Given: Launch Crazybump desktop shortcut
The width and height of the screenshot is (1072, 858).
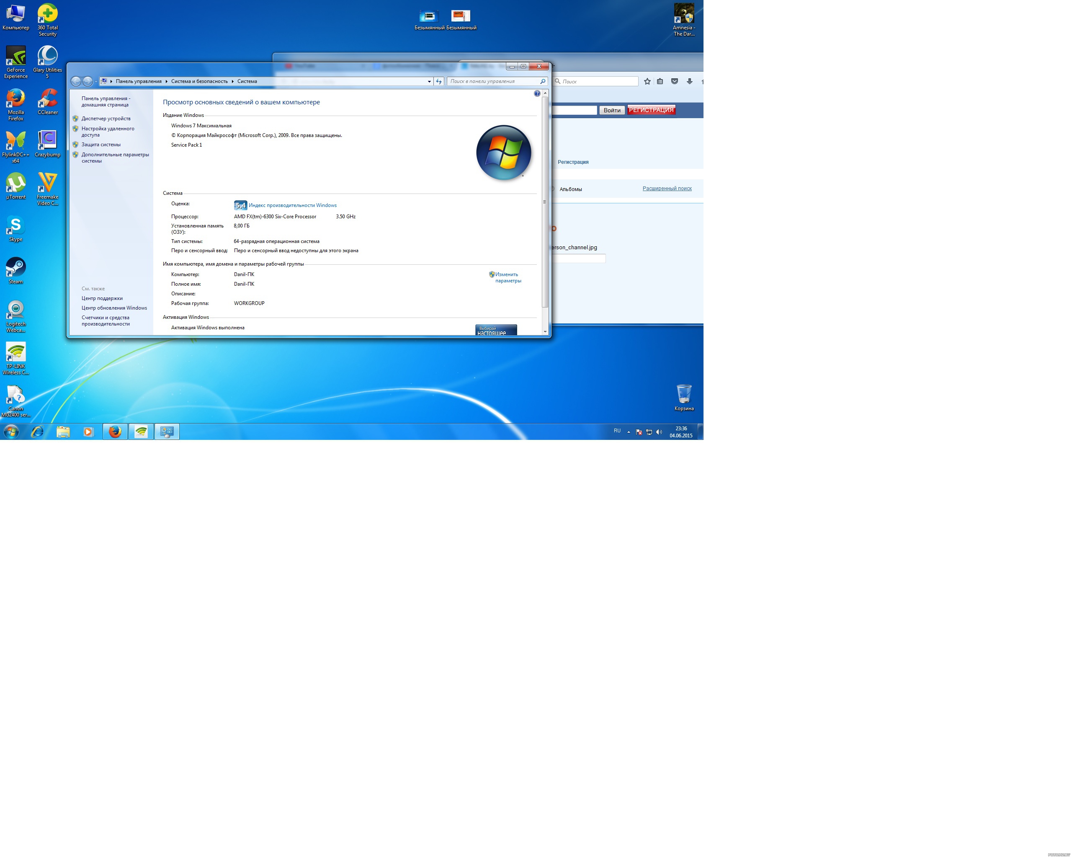Looking at the screenshot, I should pos(48,144).
